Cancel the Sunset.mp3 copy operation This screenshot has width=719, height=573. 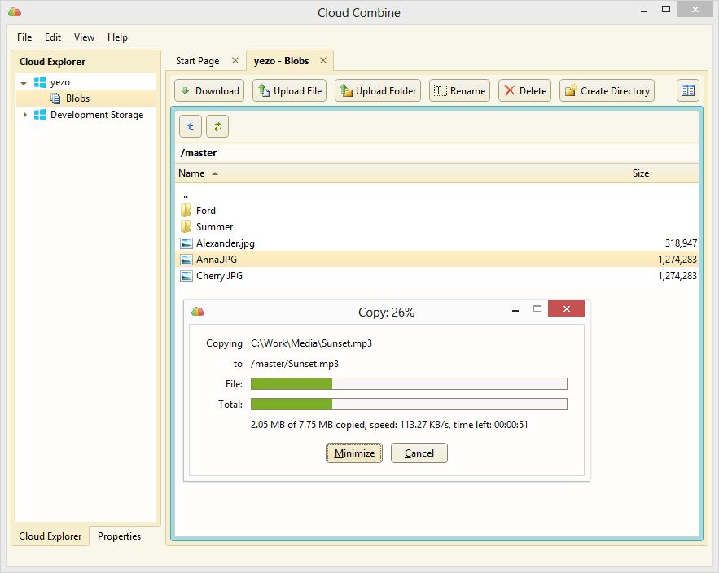[x=419, y=453]
